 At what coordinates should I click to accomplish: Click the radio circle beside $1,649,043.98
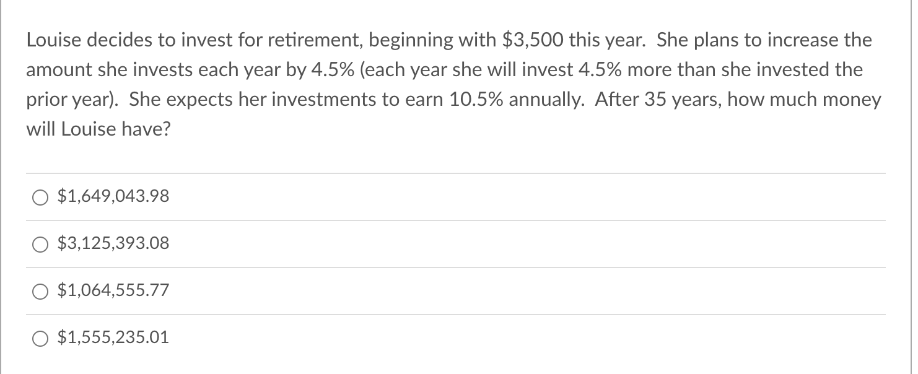point(40,197)
